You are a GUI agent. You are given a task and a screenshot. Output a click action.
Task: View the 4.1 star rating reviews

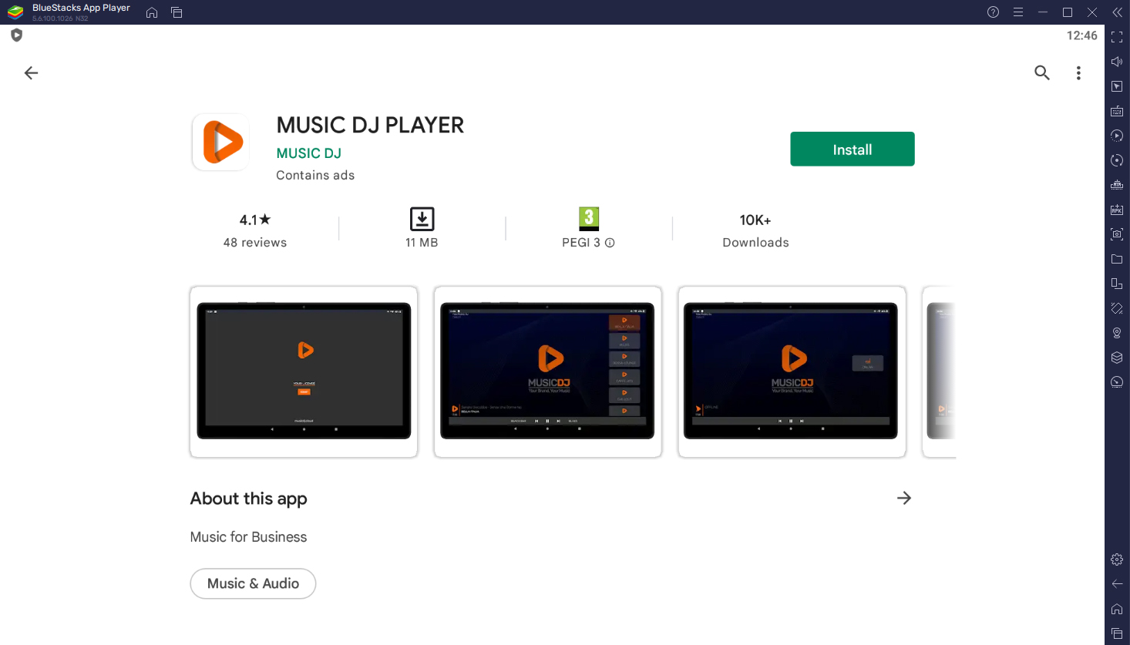coord(255,220)
